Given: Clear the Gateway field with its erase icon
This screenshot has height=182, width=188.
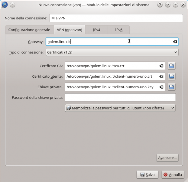Looking at the screenshot, I should [x=175, y=42].
